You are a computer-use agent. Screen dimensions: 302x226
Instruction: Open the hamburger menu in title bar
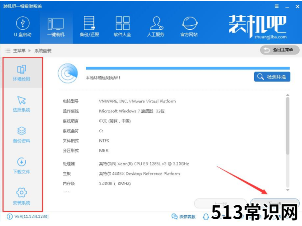[277, 6]
